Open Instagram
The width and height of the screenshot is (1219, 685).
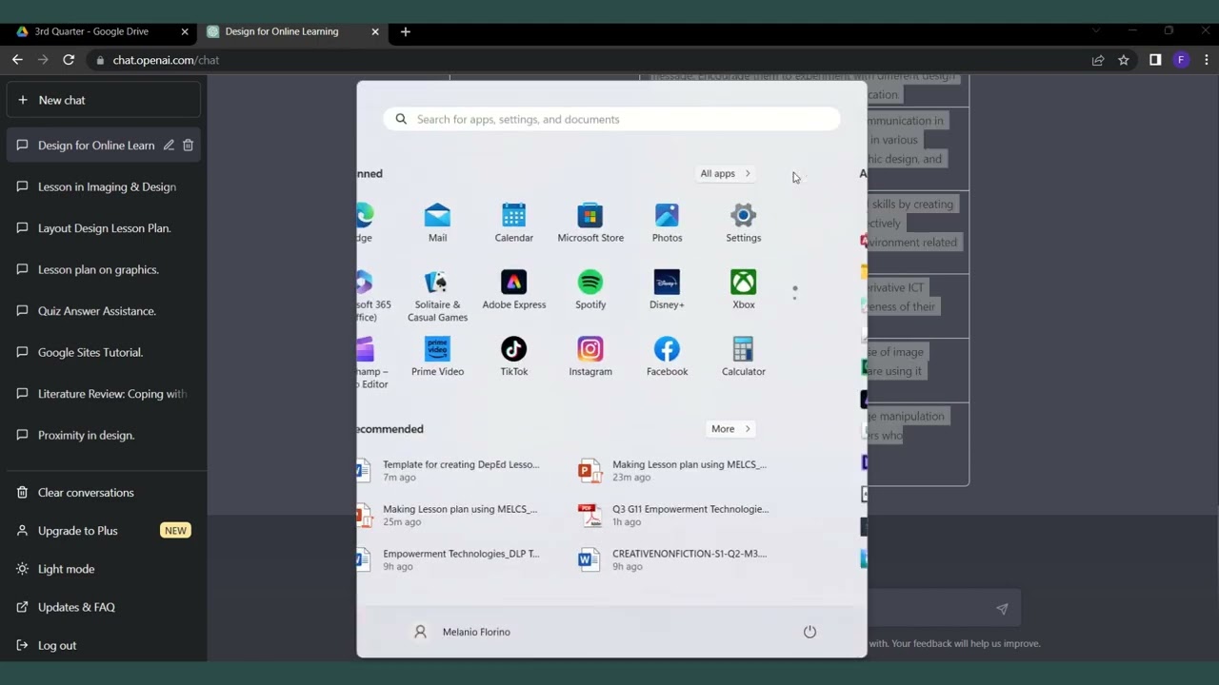(x=590, y=357)
